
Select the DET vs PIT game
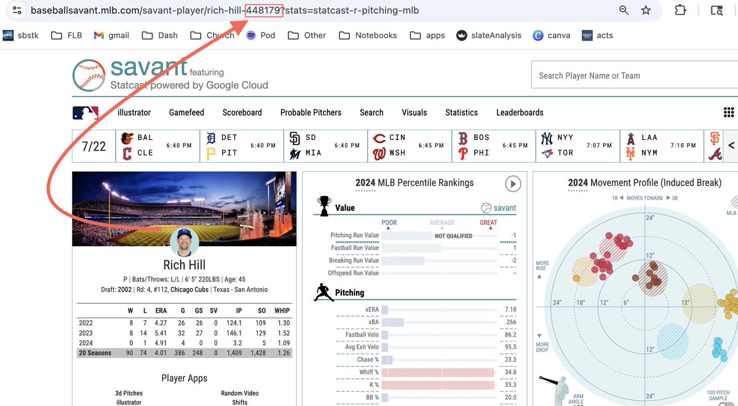[x=242, y=146]
